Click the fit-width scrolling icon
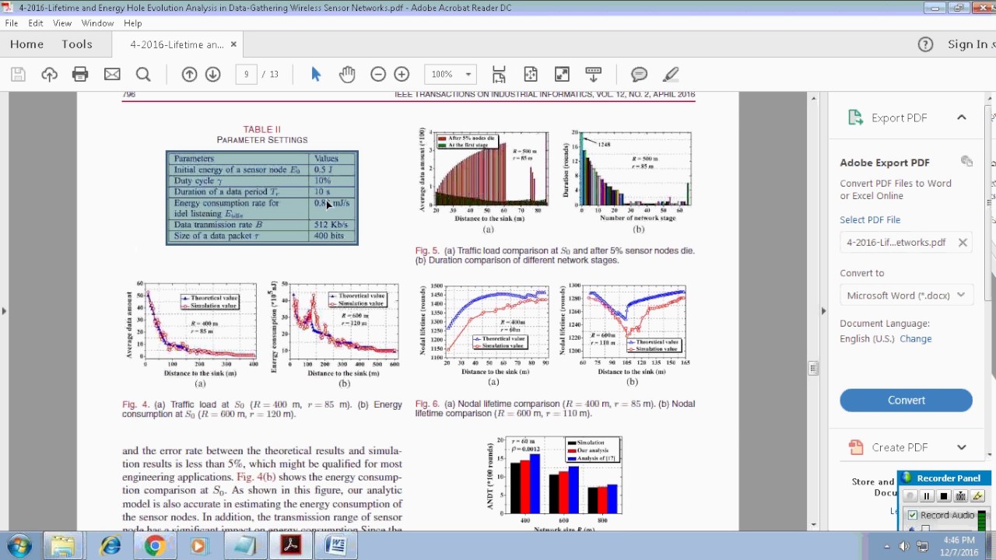996x560 pixels. click(499, 74)
